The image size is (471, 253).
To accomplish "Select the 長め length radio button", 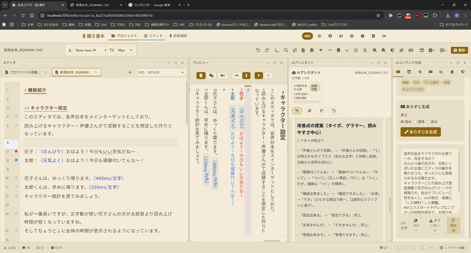I will tap(429, 122).
